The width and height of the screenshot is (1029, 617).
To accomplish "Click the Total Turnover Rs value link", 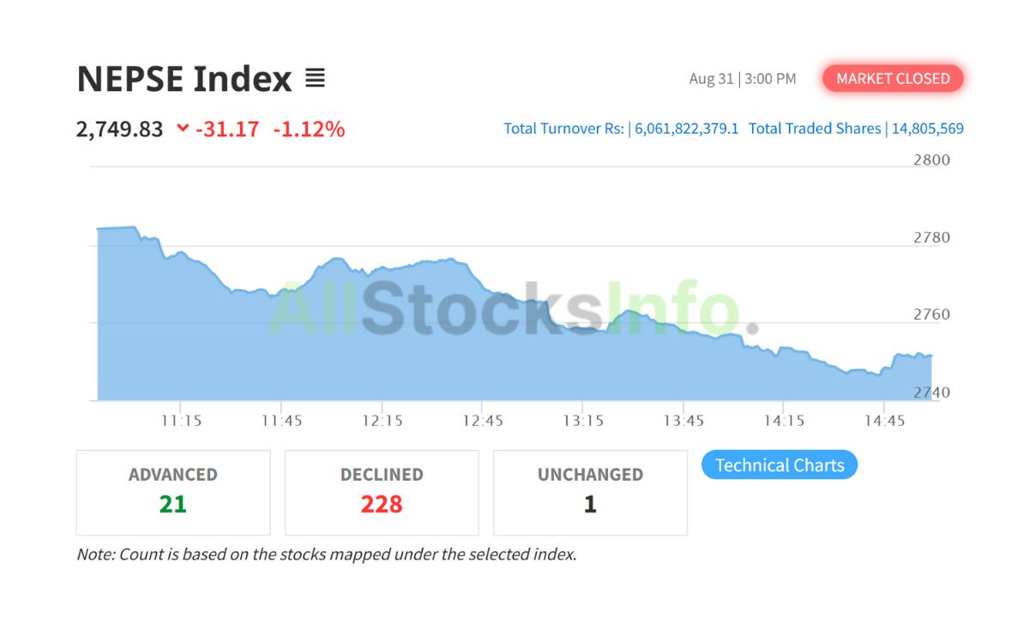I will 684,128.
